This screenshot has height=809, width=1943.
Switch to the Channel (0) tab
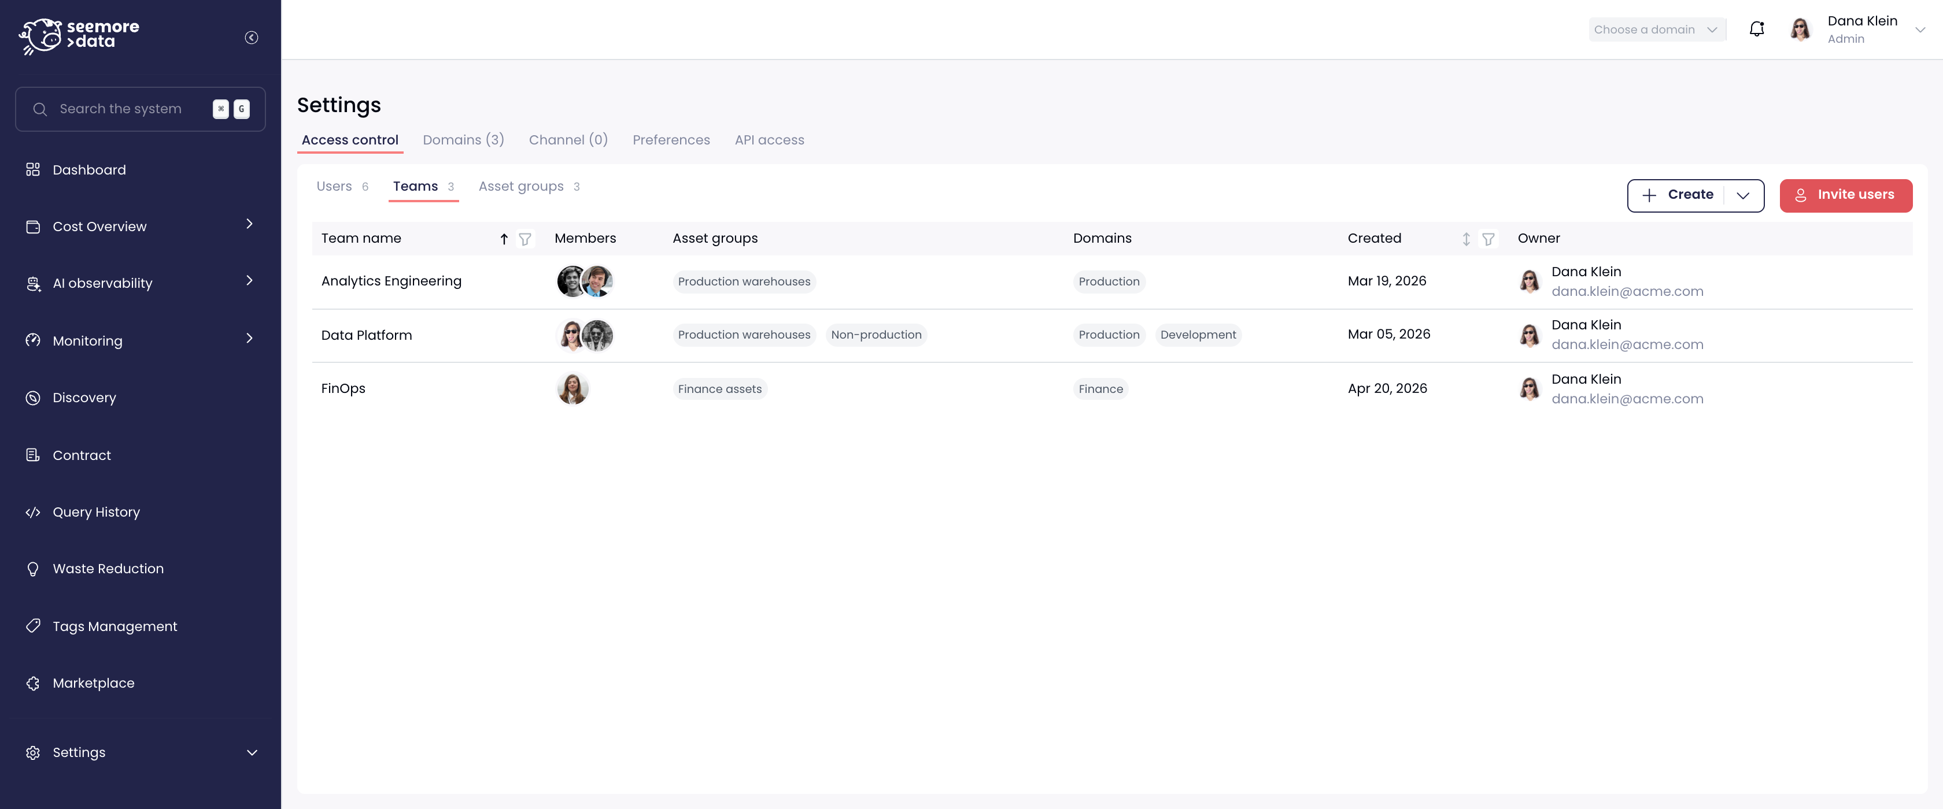pyautogui.click(x=568, y=140)
